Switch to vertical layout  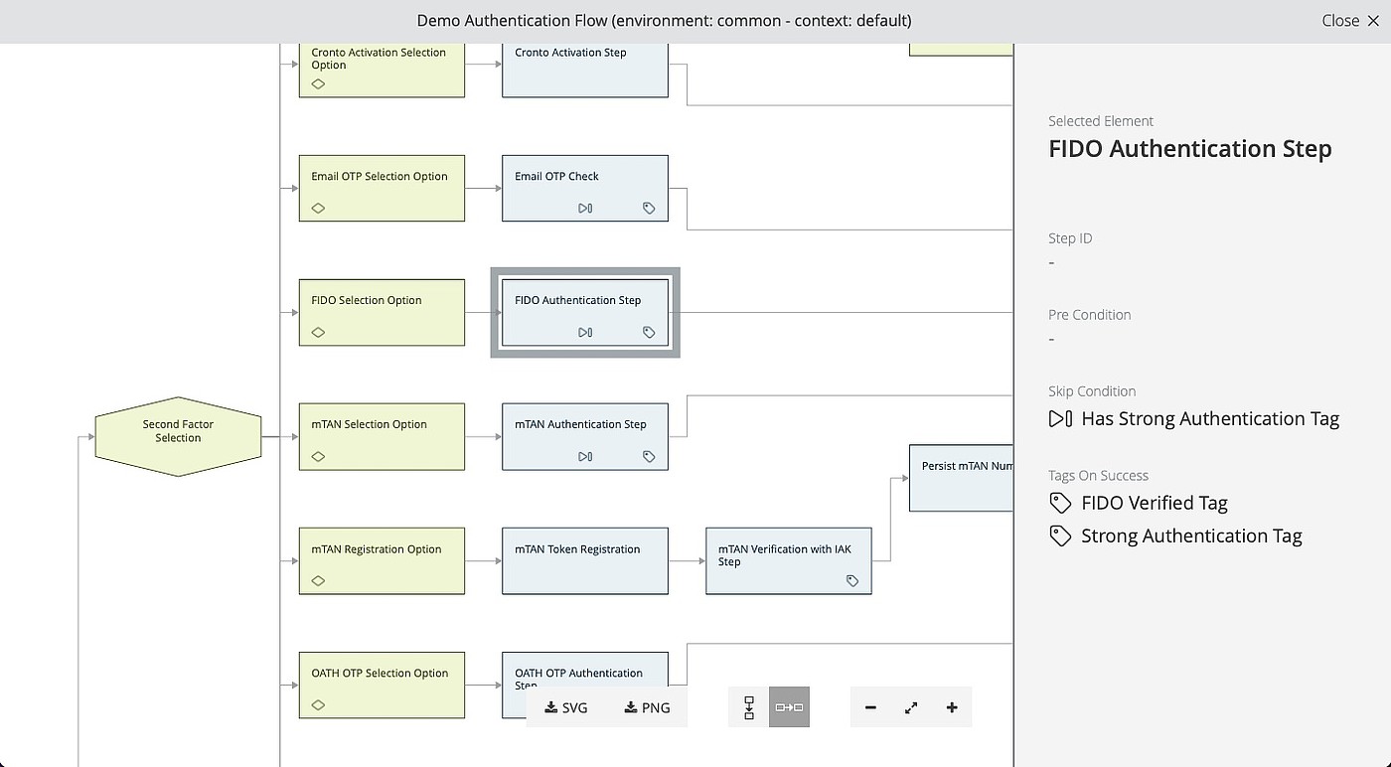[749, 707]
